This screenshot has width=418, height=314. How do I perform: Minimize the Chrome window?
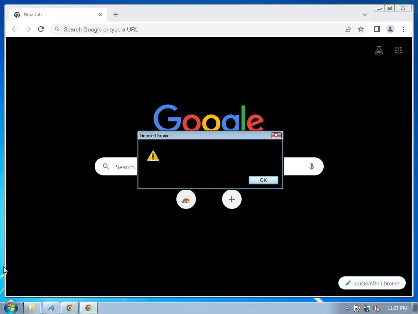coord(379,8)
